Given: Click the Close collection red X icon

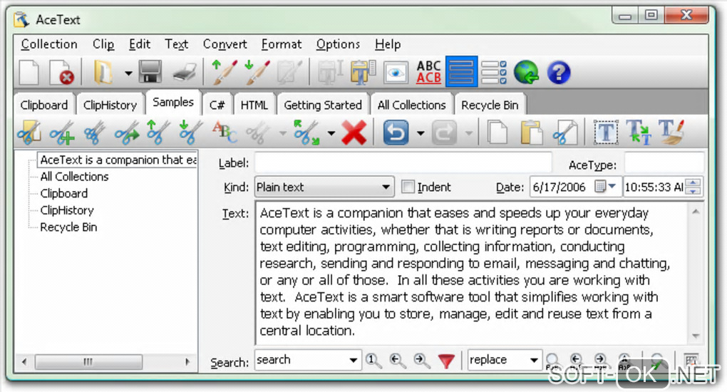Looking at the screenshot, I should (x=61, y=73).
